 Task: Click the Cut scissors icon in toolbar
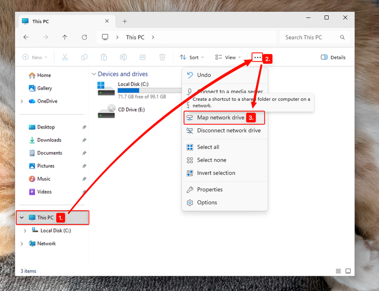[x=65, y=57]
